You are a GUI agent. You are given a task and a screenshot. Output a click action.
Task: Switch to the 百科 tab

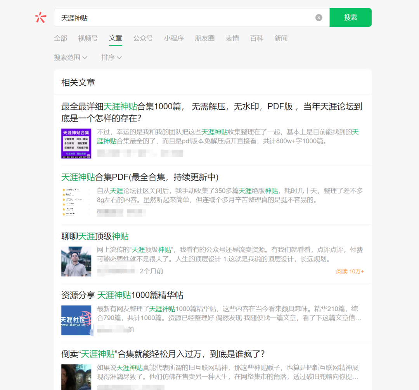click(256, 38)
